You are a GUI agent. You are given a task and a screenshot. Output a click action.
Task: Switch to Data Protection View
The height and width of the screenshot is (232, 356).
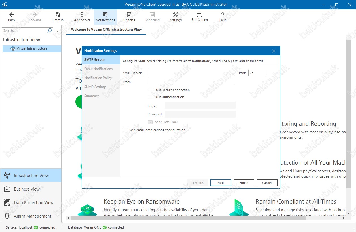[31, 203]
